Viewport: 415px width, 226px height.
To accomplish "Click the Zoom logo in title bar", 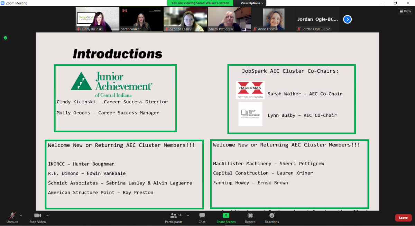I will coord(3,3).
